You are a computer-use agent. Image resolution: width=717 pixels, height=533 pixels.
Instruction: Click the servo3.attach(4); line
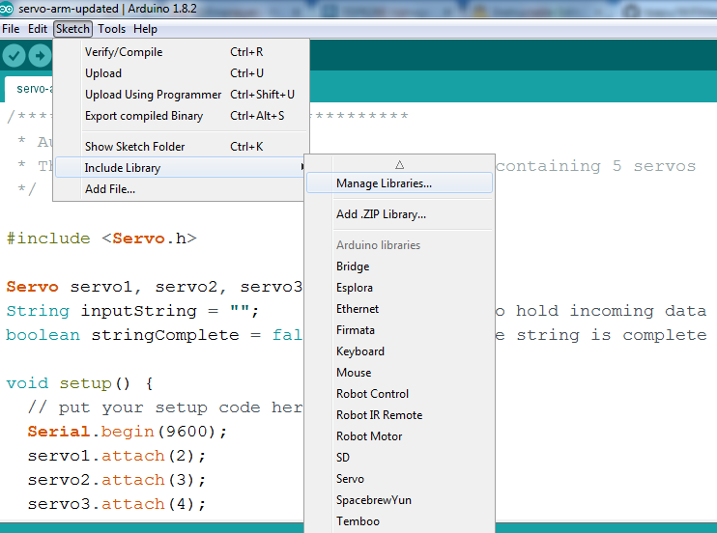pyautogui.click(x=117, y=504)
